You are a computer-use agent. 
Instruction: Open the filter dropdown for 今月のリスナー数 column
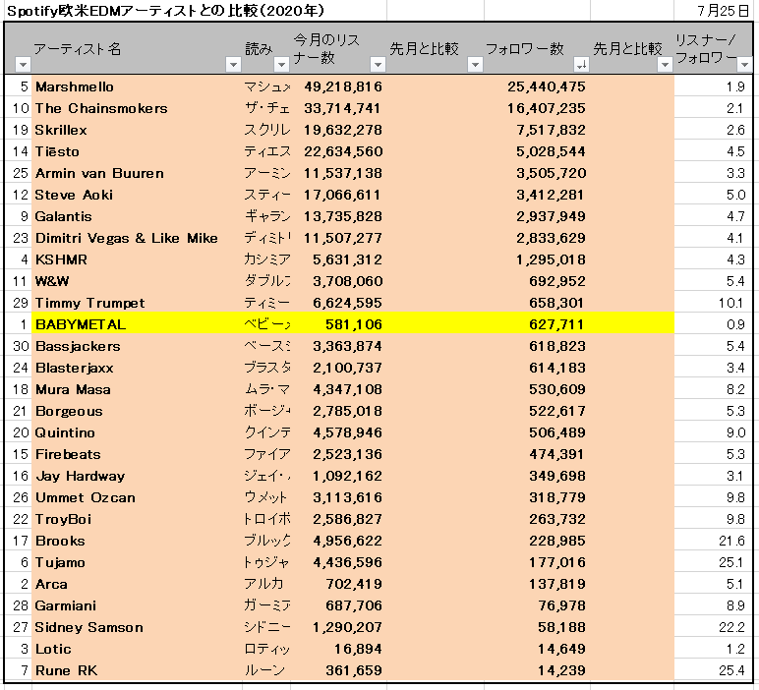coord(378,64)
